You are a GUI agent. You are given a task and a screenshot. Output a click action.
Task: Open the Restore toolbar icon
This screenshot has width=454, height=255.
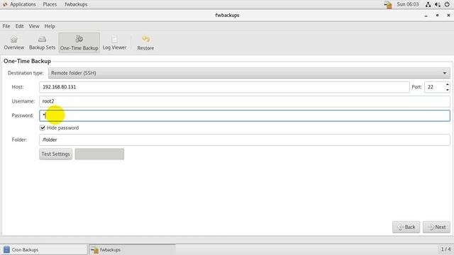point(145,42)
